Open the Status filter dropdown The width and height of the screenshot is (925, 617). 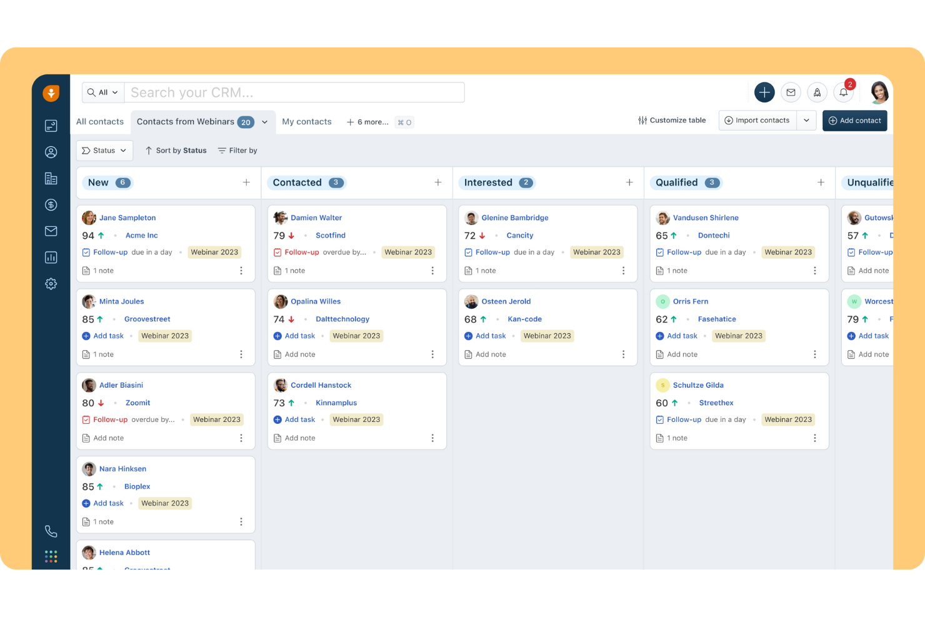coord(104,150)
